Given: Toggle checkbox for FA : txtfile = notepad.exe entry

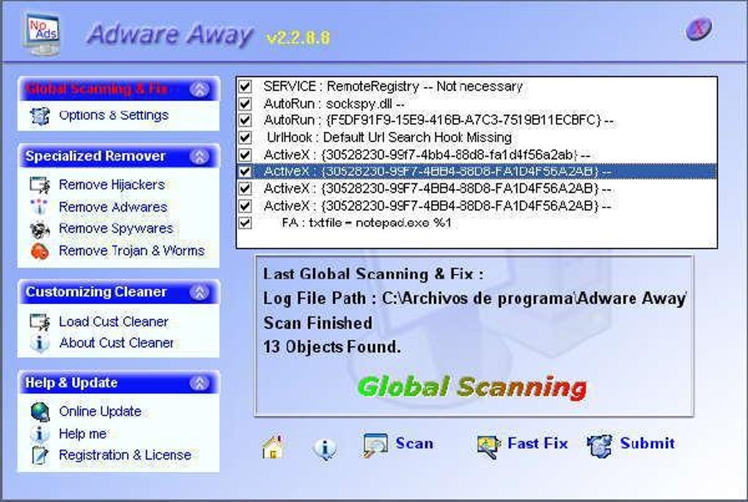Looking at the screenshot, I should coord(245,223).
